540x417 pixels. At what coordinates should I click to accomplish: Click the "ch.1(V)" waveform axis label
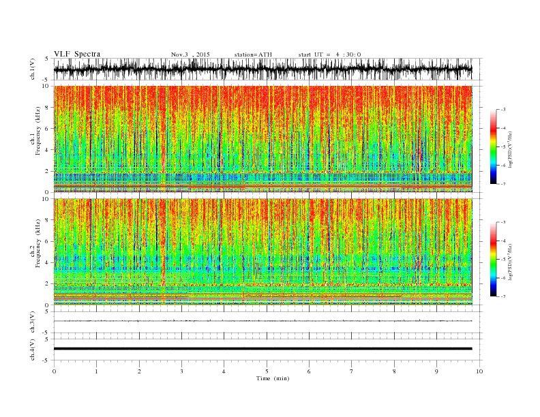pyautogui.click(x=33, y=69)
